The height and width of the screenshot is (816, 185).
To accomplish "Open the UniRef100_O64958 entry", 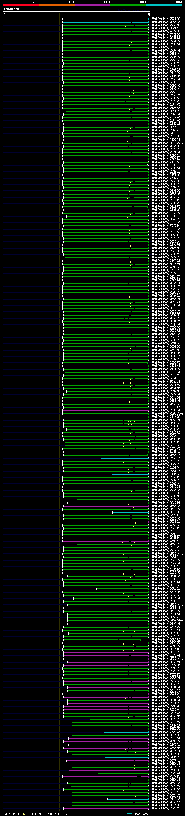I will coord(166,487).
